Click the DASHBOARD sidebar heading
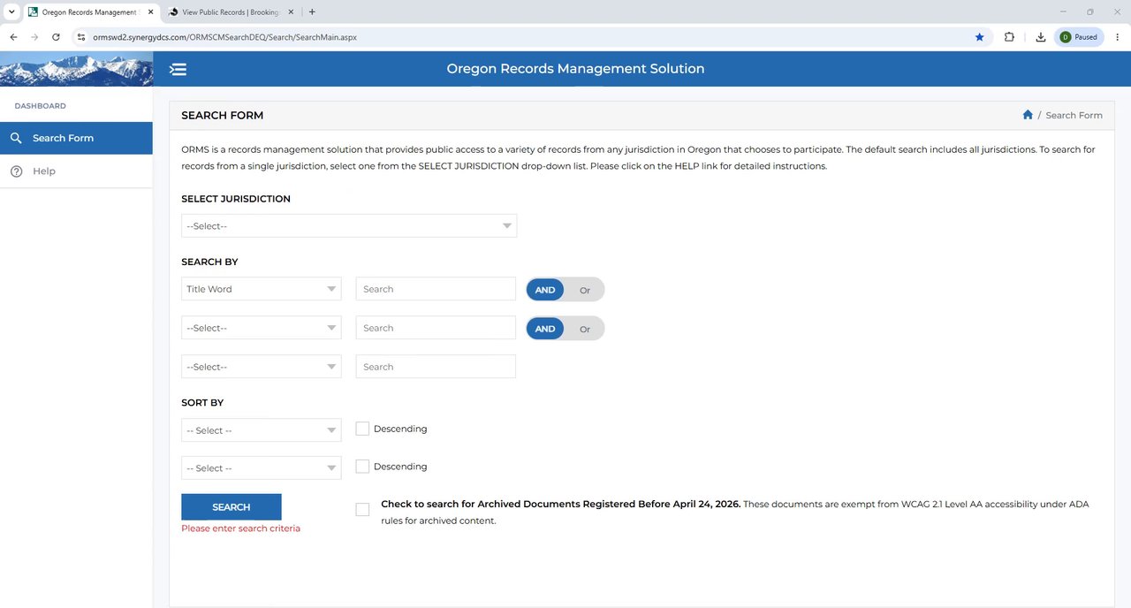Viewport: 1131px width, 608px height. point(40,106)
